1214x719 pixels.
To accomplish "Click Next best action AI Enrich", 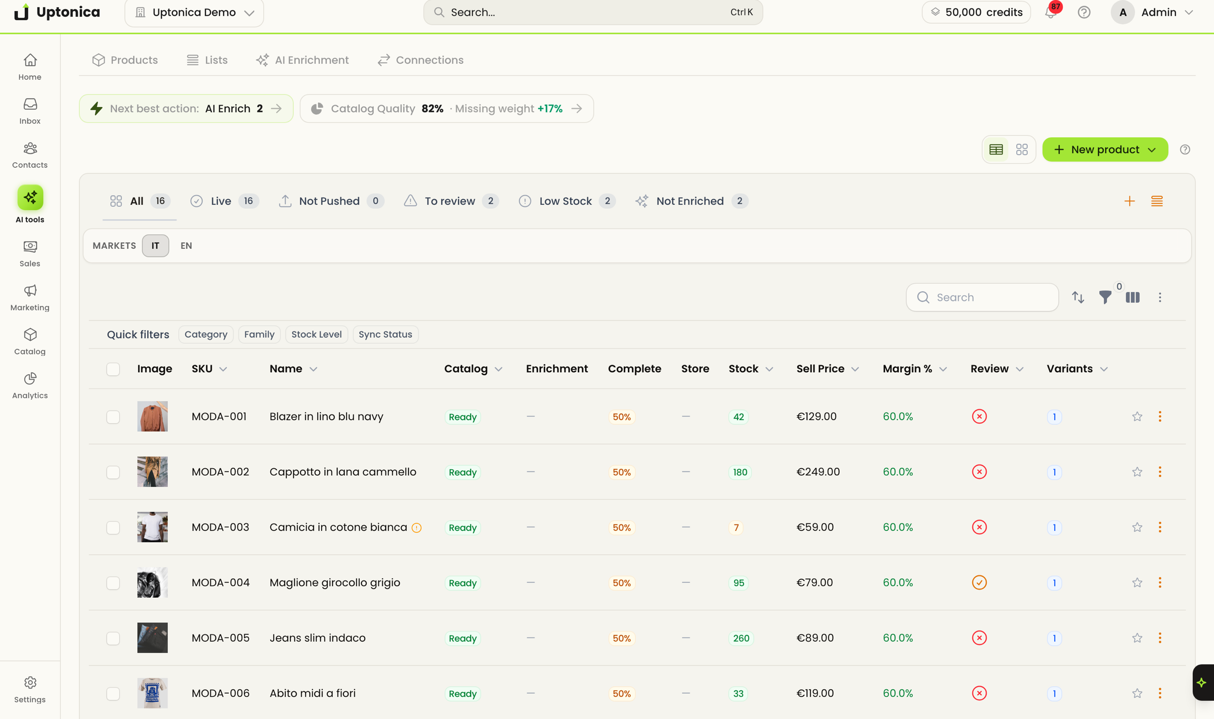I will pos(186,109).
